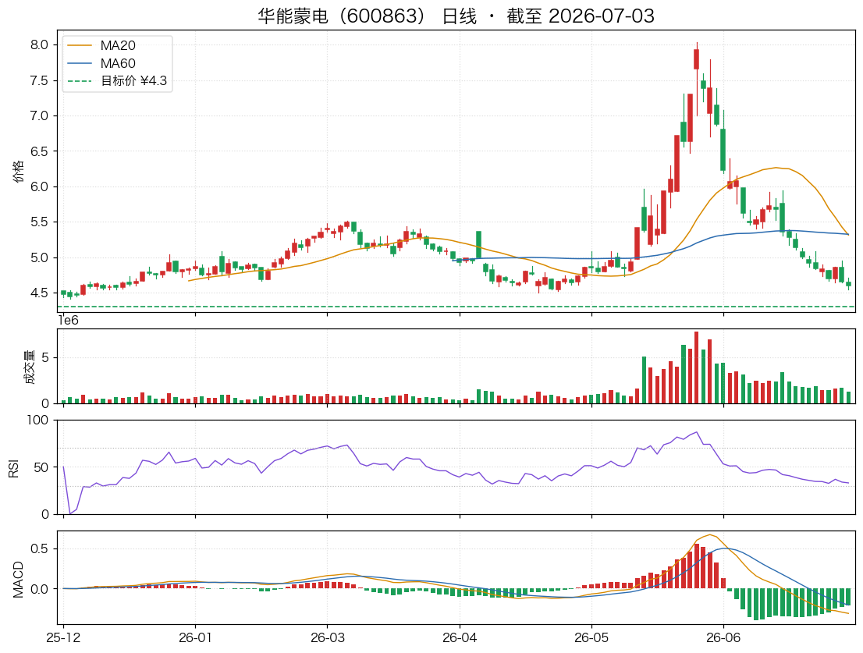The height and width of the screenshot is (653, 863).
Task: Click the 50 tick on RSI axis
Action: click(41, 467)
